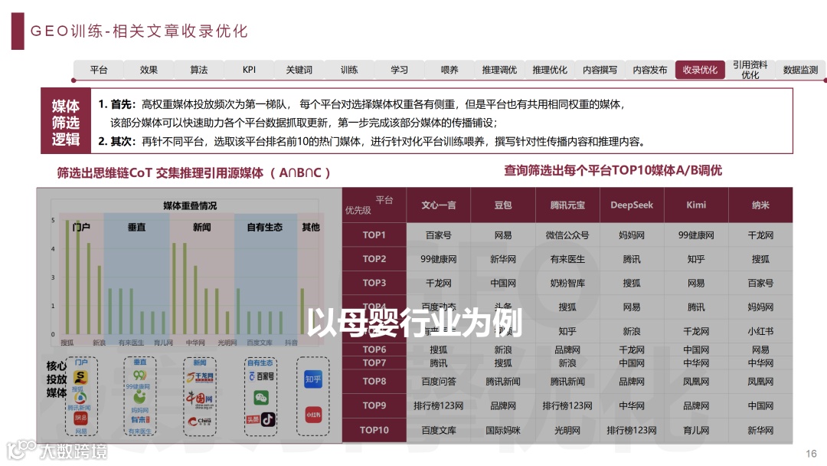Go to the 学习 tab
This screenshot has height=466, width=827.
tap(399, 70)
